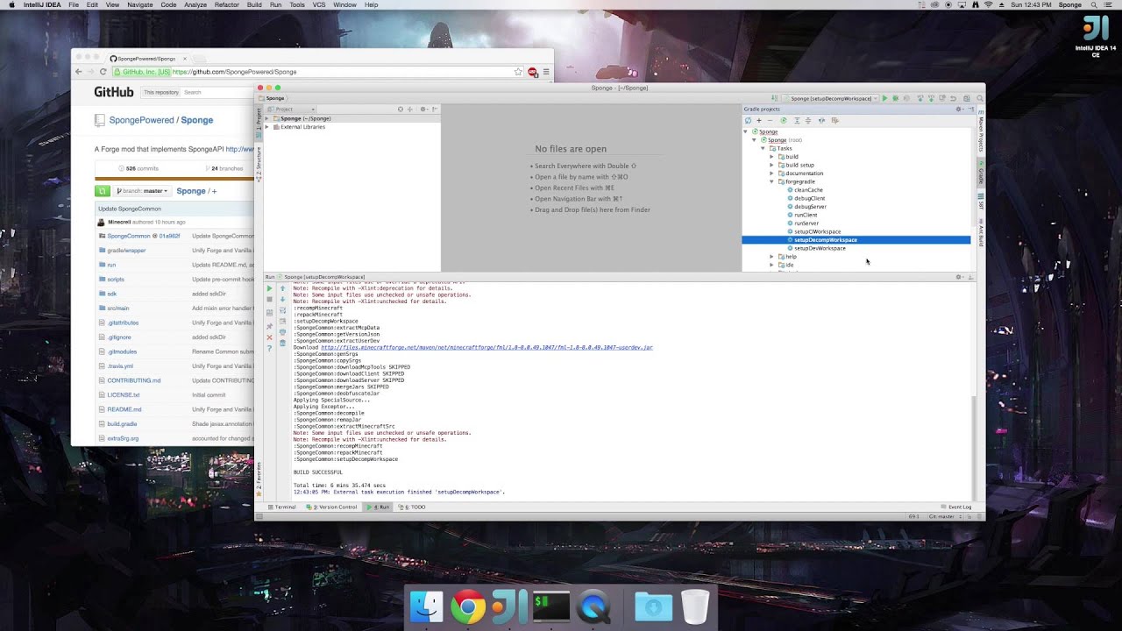Collapse all nodes in Gradle tree
This screenshot has height=631, width=1122.
click(x=808, y=120)
